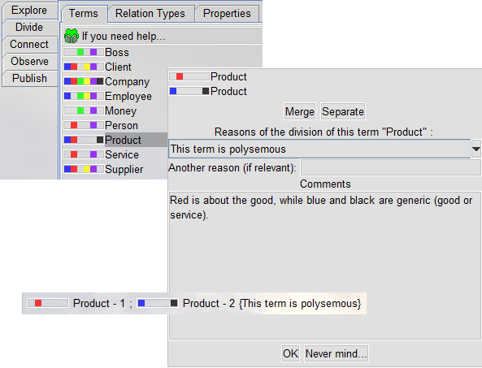
Task: Click Company row color bar
Action: click(84, 81)
